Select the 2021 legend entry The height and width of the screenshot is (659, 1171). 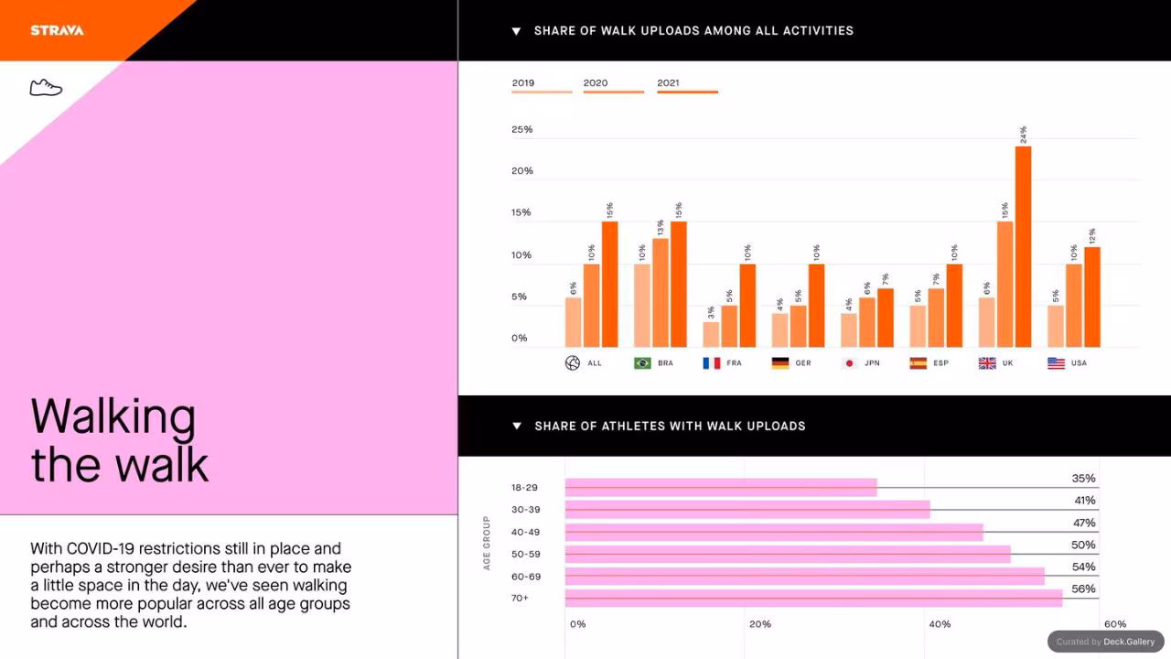point(687,85)
